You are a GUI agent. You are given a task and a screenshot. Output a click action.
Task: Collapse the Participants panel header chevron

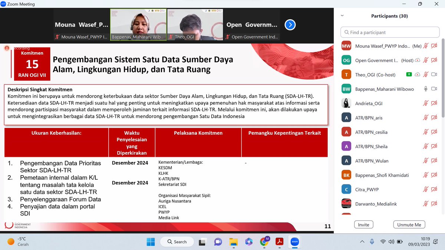point(342,15)
